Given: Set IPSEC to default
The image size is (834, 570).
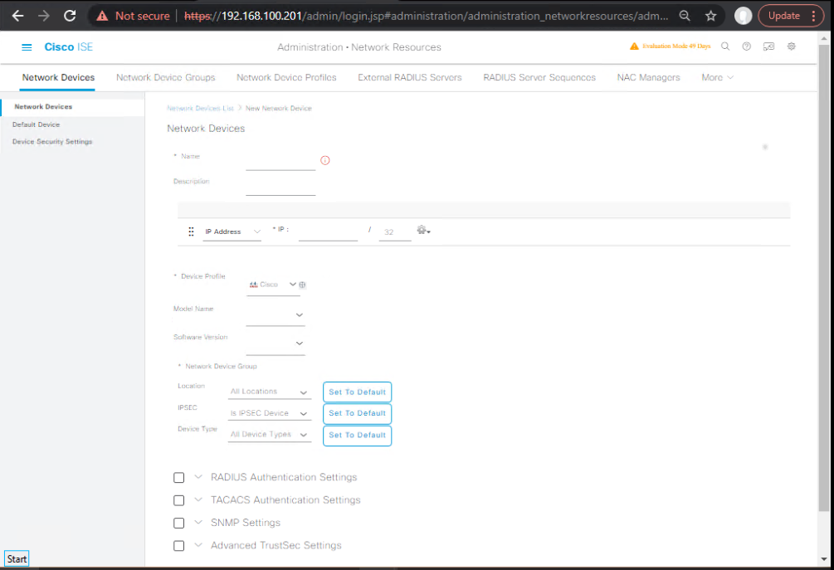Looking at the screenshot, I should (357, 413).
